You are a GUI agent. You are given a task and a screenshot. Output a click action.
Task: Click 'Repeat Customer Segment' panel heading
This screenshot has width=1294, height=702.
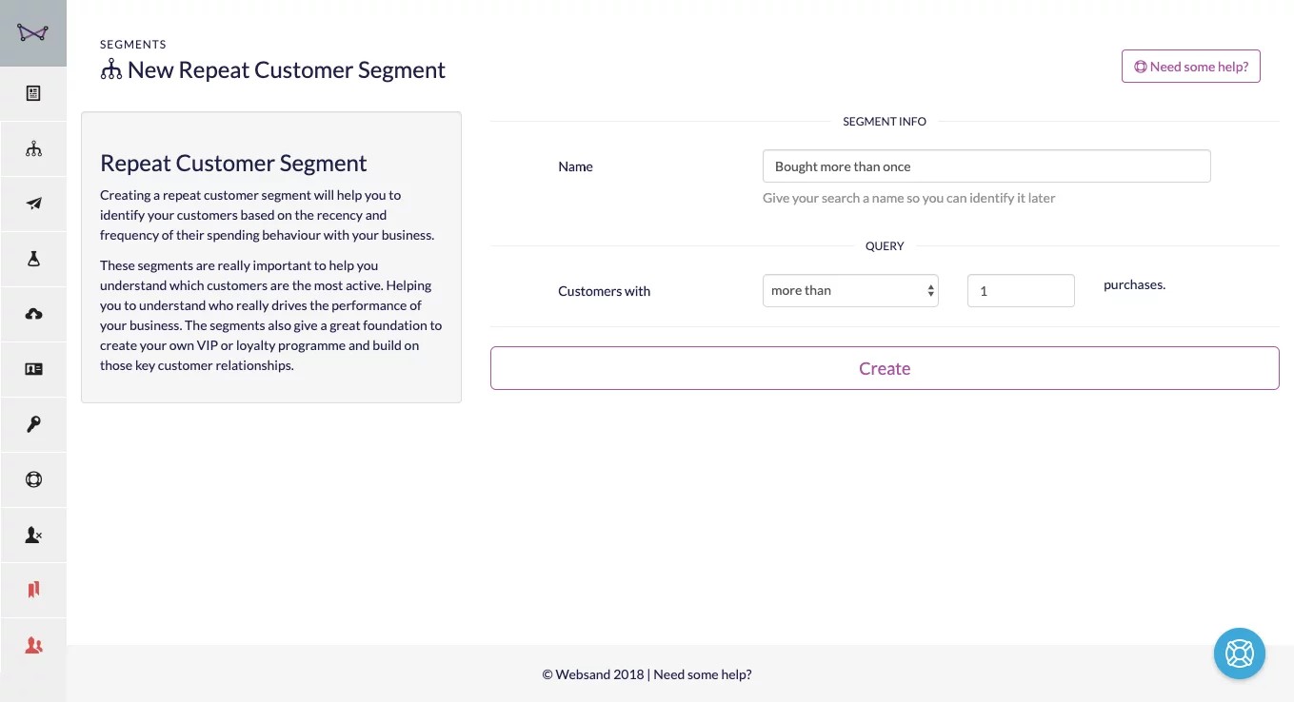tap(233, 164)
